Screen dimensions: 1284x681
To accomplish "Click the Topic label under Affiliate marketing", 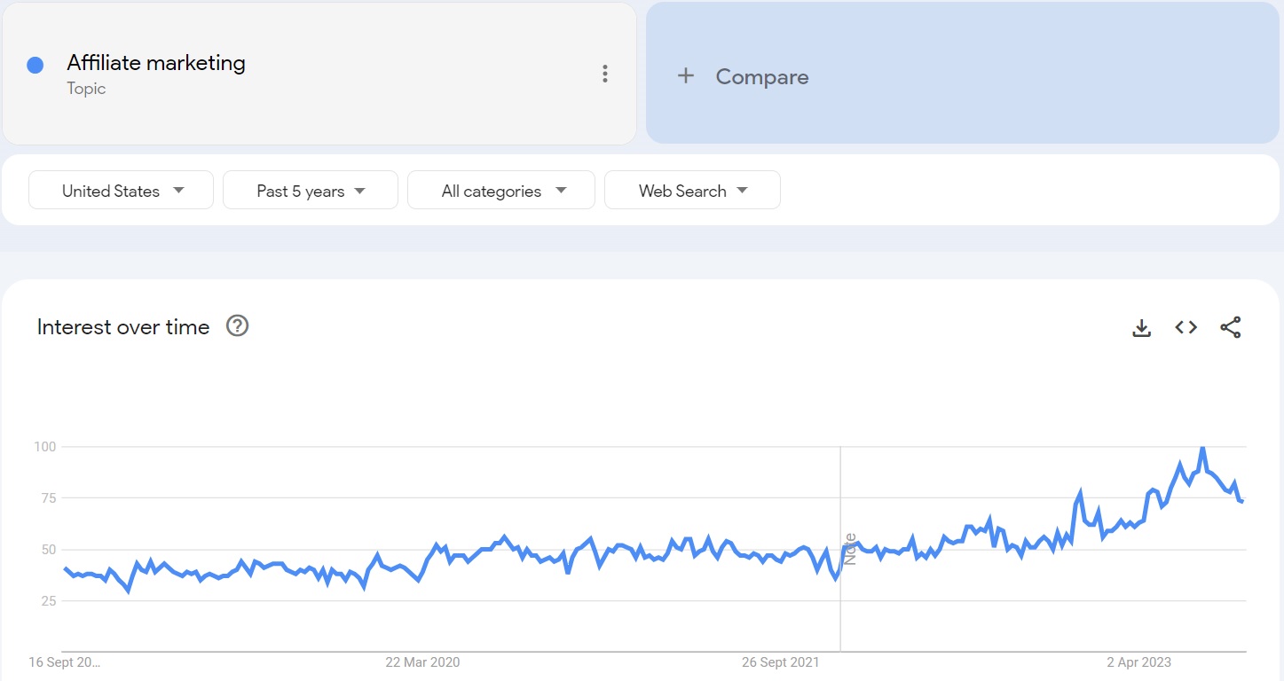I will click(85, 89).
